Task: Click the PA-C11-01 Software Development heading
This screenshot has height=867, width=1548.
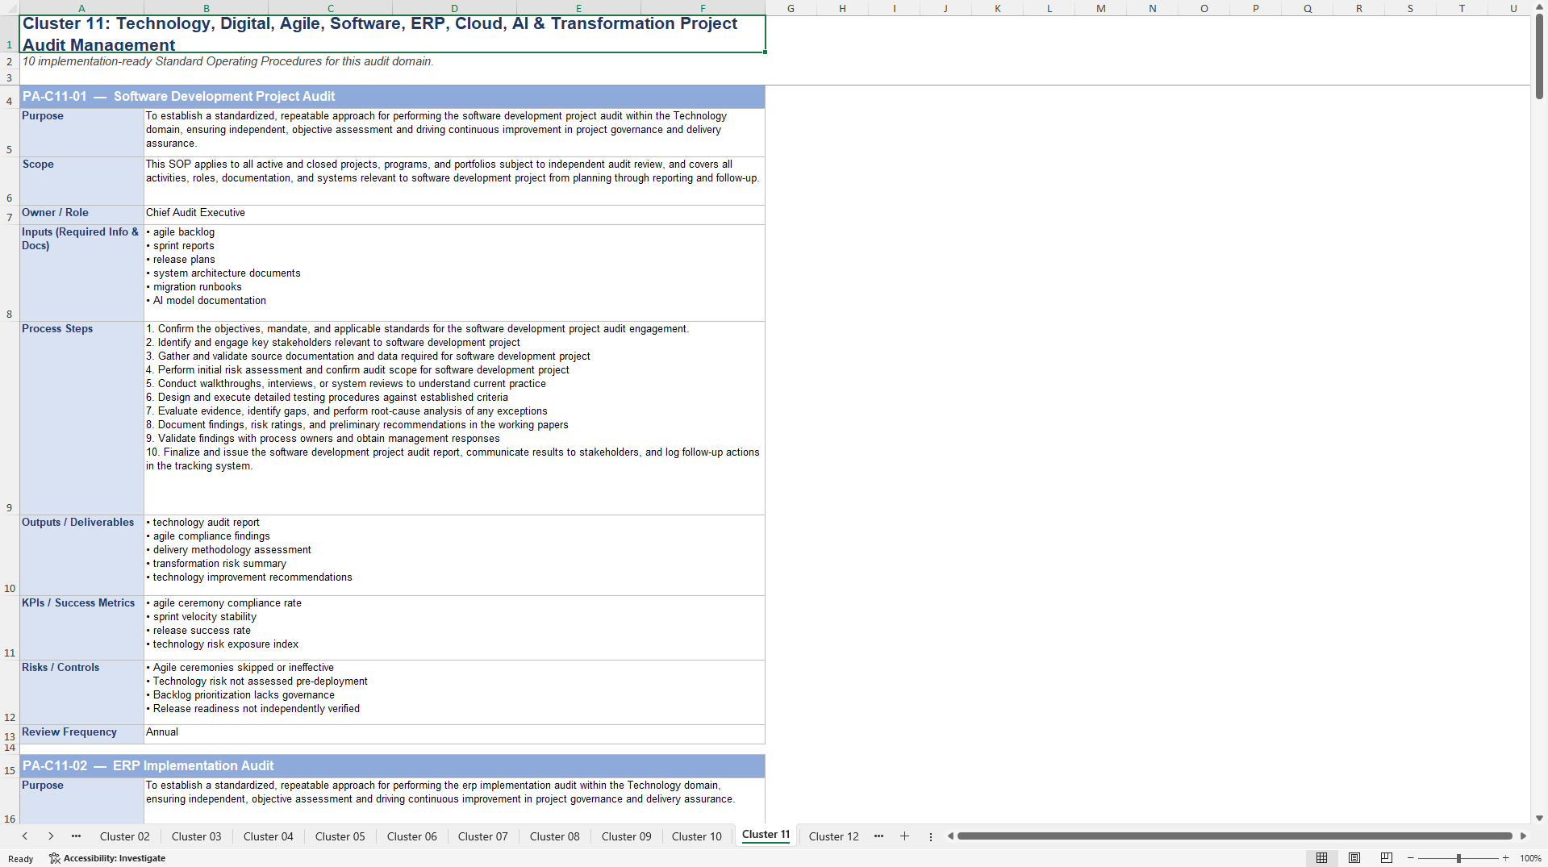Action: pyautogui.click(x=393, y=97)
